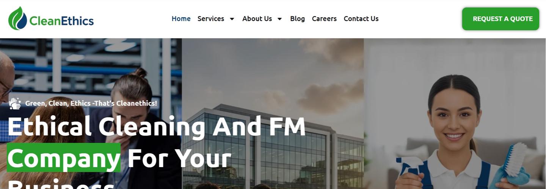The image size is (546, 189).
Task: Click the CleanEthics wordmark text
Action: point(61,21)
